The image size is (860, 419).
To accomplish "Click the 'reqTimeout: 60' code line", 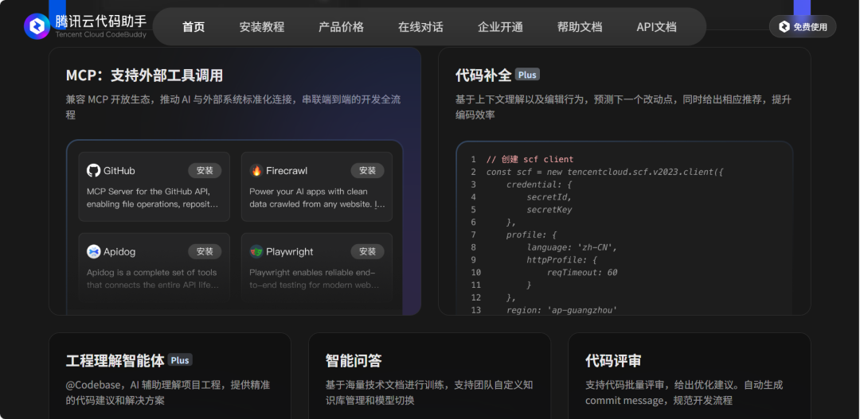I will click(x=582, y=272).
